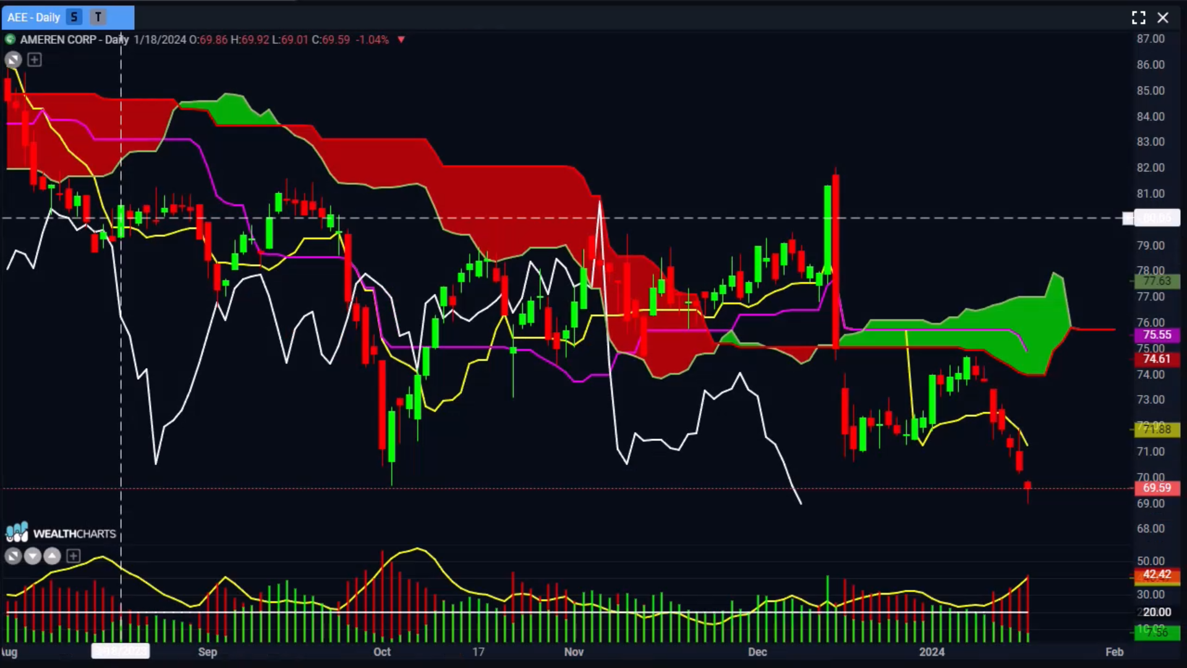Click the 17 label on time axis
The width and height of the screenshot is (1187, 668).
pos(479,652)
